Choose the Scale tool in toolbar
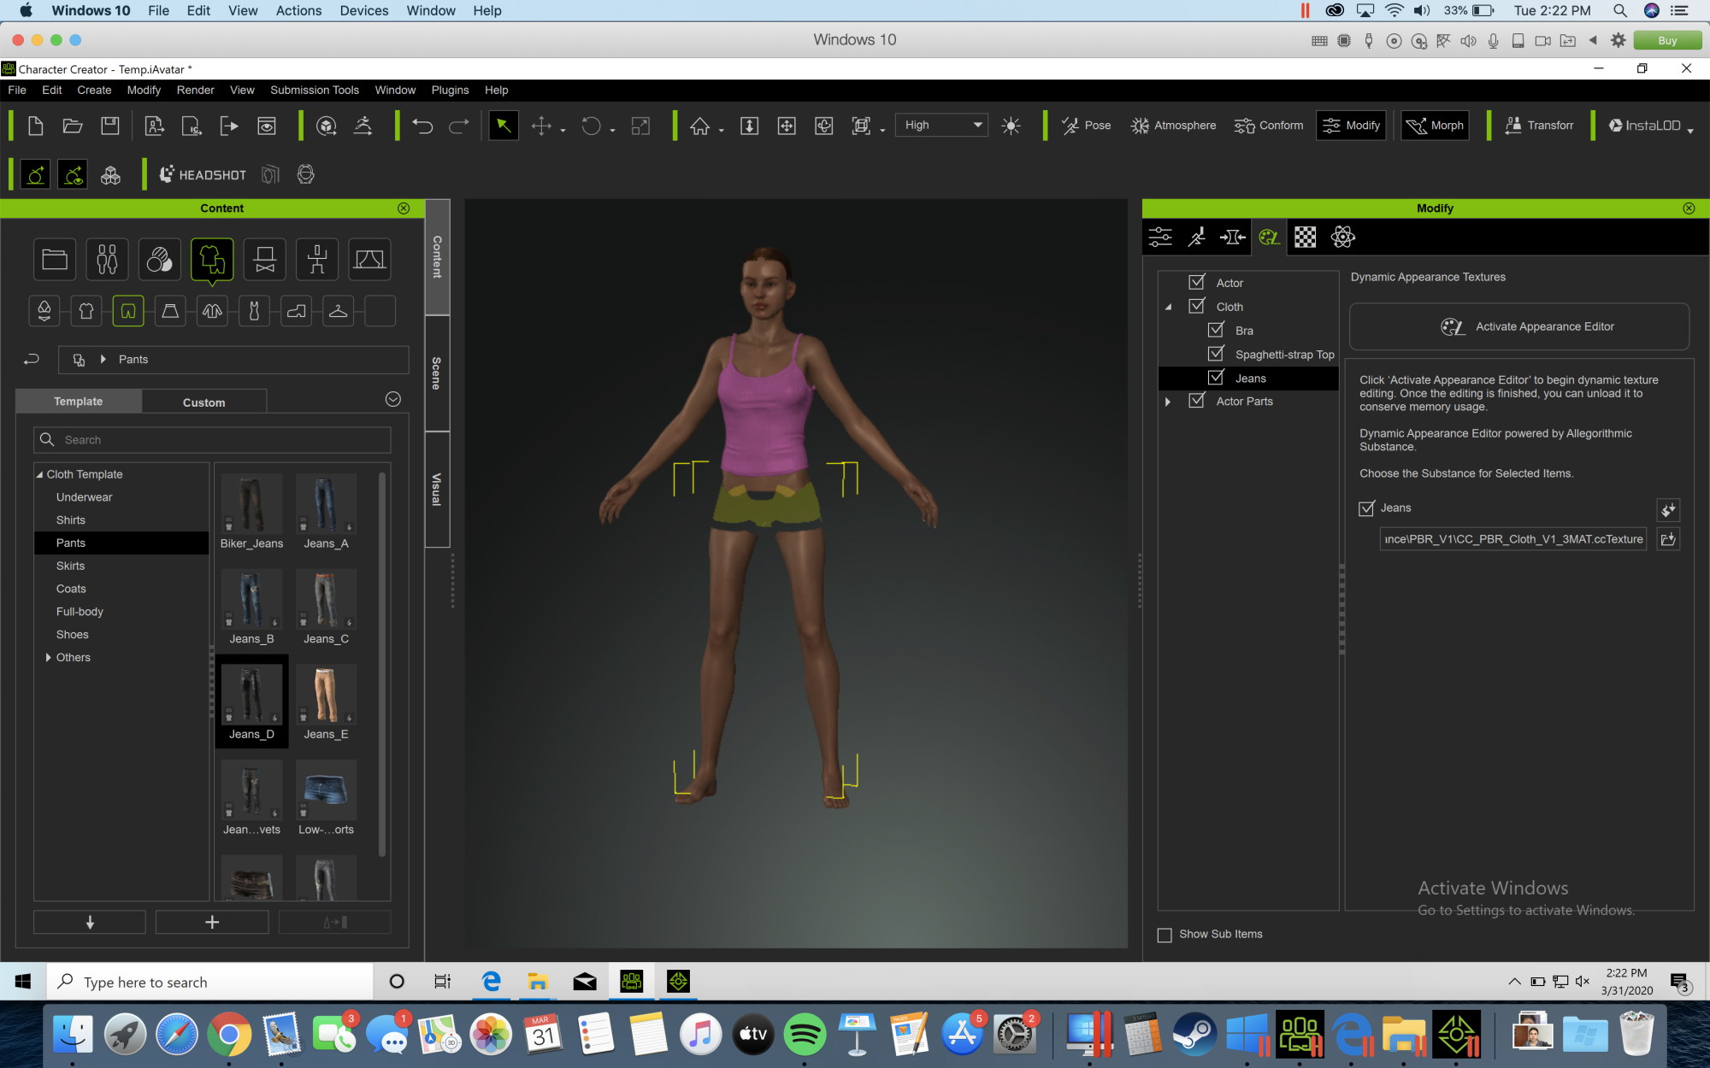 (640, 126)
